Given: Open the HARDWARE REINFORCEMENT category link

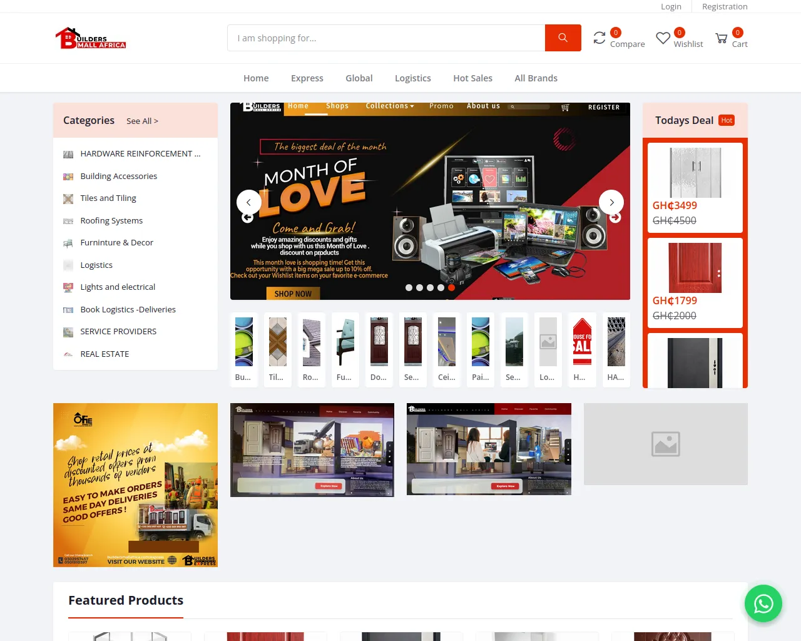Looking at the screenshot, I should (x=141, y=154).
